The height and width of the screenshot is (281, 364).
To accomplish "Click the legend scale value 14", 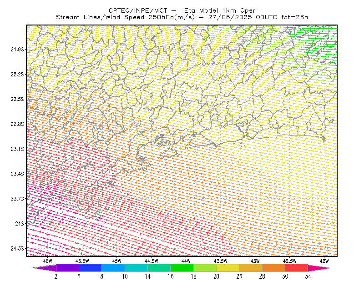I will (147, 276).
